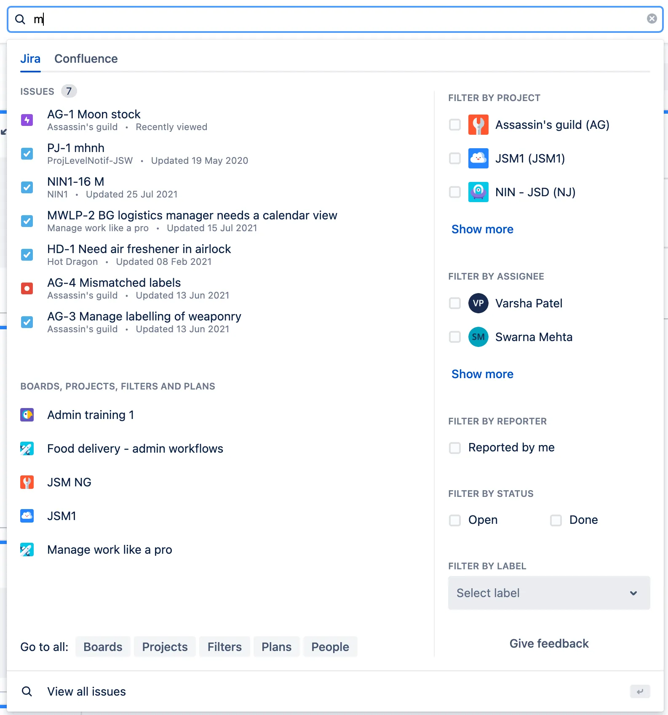
Task: Open AG-4 Mismatched labels issue
Action: pyautogui.click(x=114, y=283)
